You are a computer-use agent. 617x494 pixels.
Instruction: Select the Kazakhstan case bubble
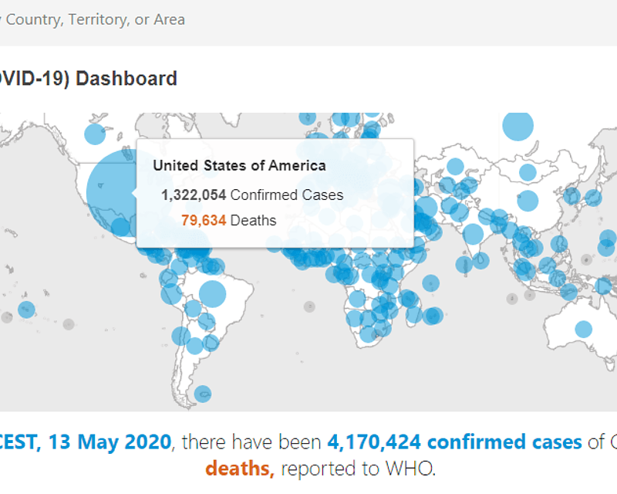click(455, 167)
